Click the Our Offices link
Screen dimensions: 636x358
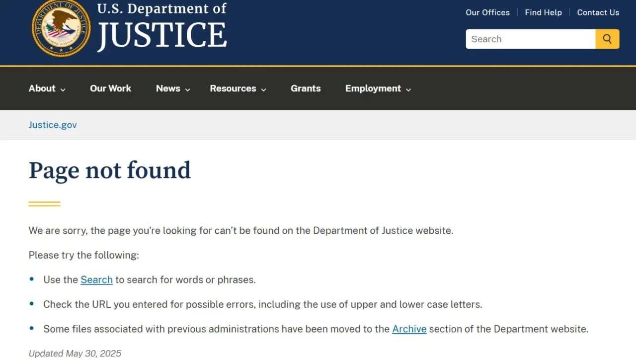[487, 12]
